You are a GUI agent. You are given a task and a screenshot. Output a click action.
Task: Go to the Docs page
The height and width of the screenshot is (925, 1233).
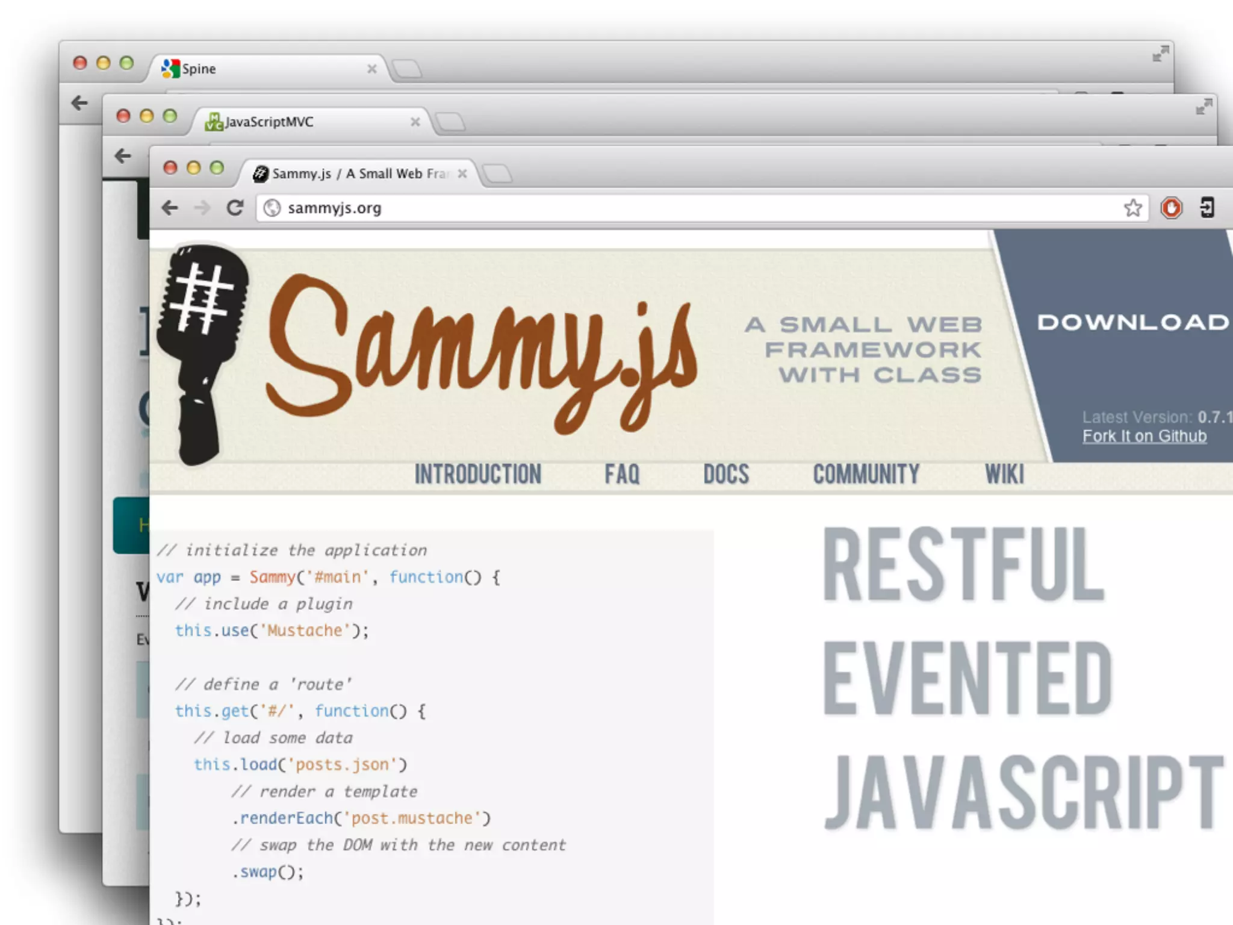(726, 475)
